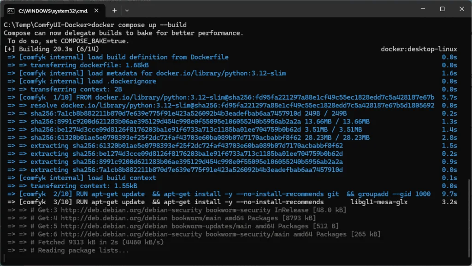
Task: Maximize the terminal window
Action: click(x=442, y=9)
